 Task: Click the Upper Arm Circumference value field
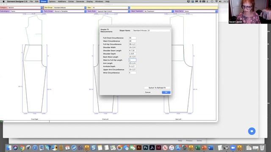[132, 70]
